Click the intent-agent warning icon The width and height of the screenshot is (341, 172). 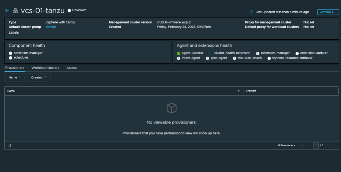pos(178,58)
